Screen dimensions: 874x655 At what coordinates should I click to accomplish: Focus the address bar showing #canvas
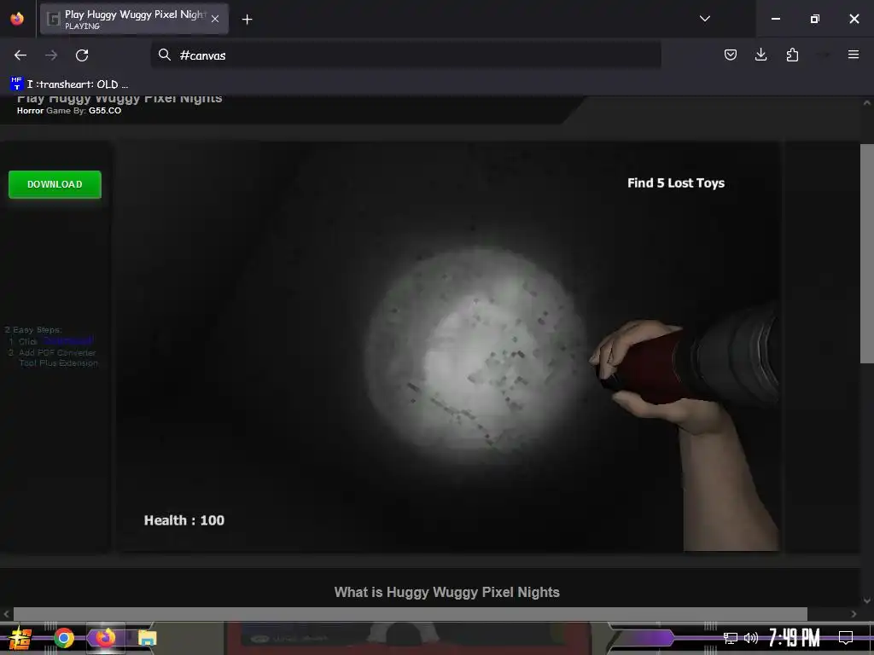click(x=405, y=55)
